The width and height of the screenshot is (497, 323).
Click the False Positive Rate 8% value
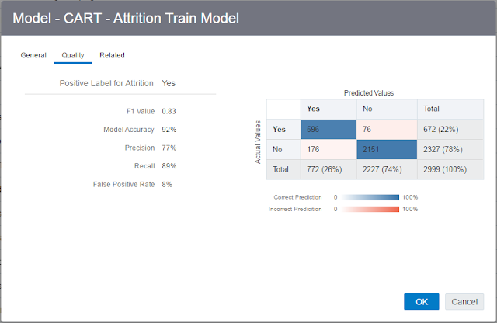[167, 185]
